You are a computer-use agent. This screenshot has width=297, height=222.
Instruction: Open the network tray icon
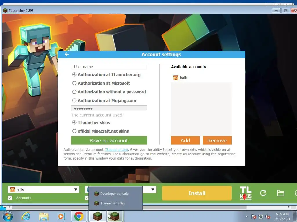(261, 217)
